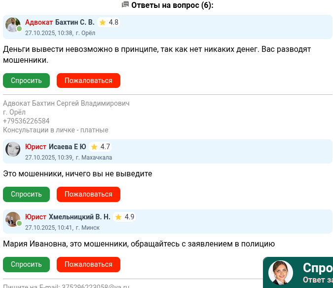Open profile link Хмельницкий В. Н.
333x288 pixels.
(x=79, y=217)
